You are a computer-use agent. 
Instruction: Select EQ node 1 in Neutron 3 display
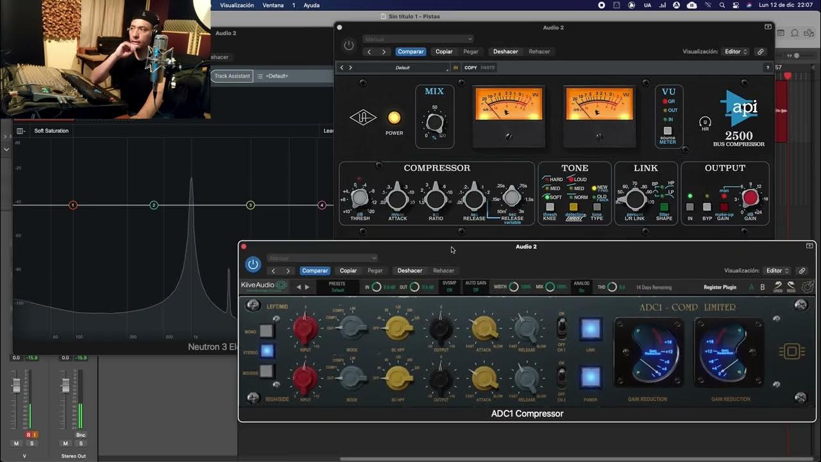tap(73, 205)
